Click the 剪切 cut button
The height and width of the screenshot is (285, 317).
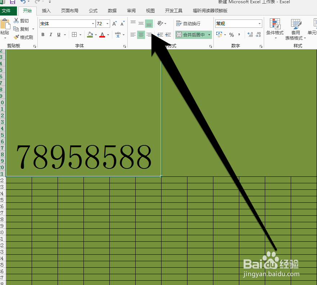21,21
